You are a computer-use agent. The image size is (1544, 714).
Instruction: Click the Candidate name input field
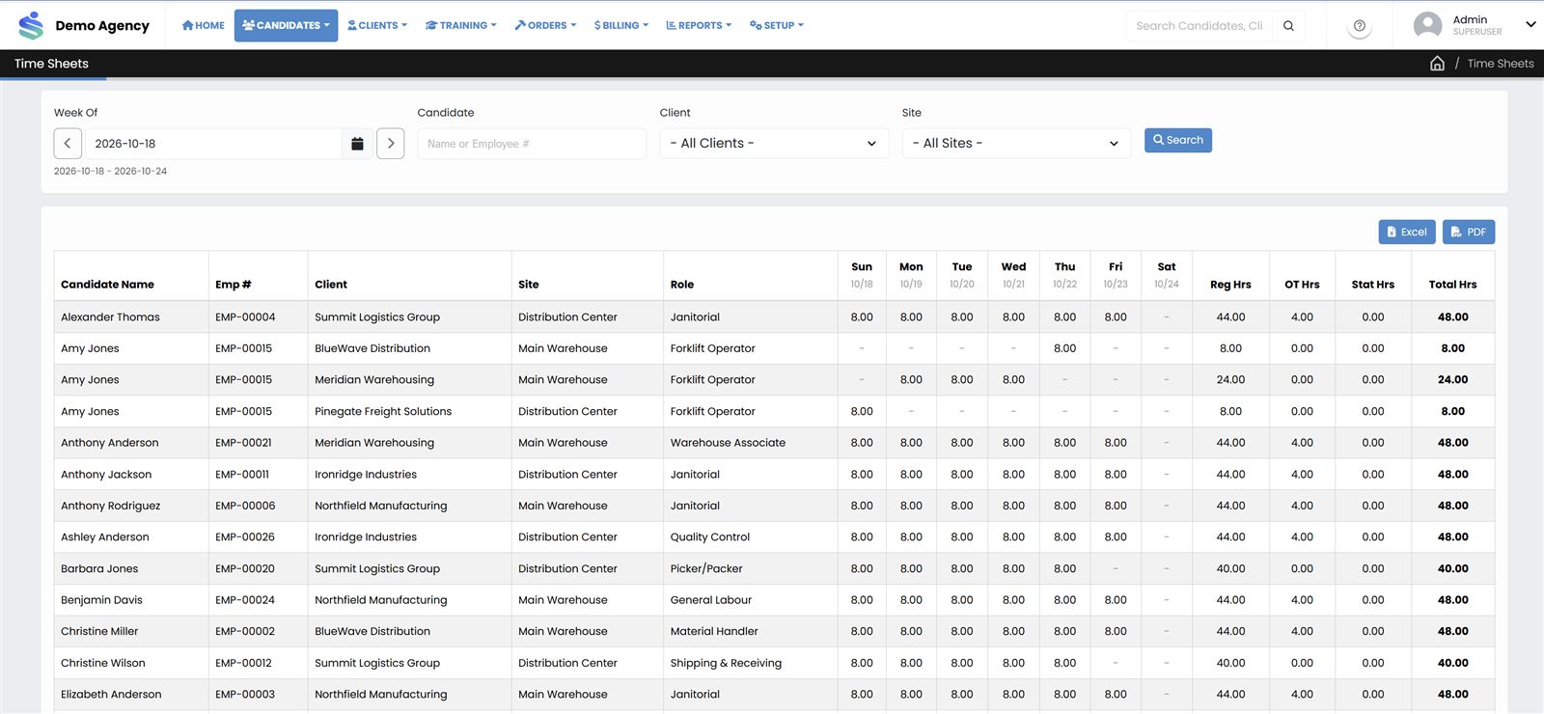532,144
